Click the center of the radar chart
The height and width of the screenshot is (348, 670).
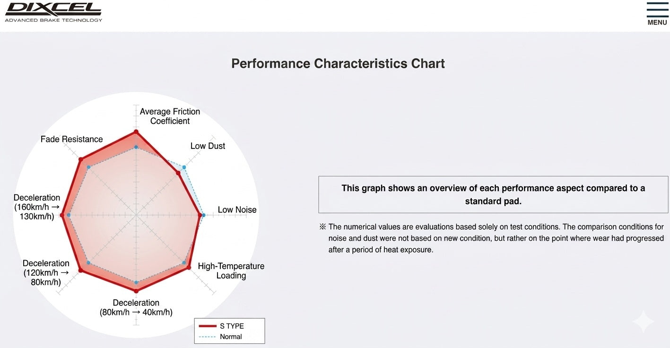[136, 215]
